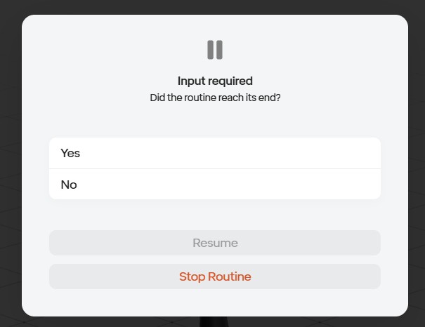Click the gray double-bar pause symbol
The image size is (425, 327).
(x=215, y=50)
